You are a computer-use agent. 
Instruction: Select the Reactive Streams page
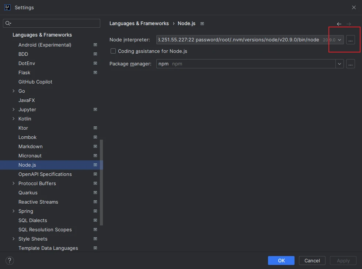coord(38,202)
